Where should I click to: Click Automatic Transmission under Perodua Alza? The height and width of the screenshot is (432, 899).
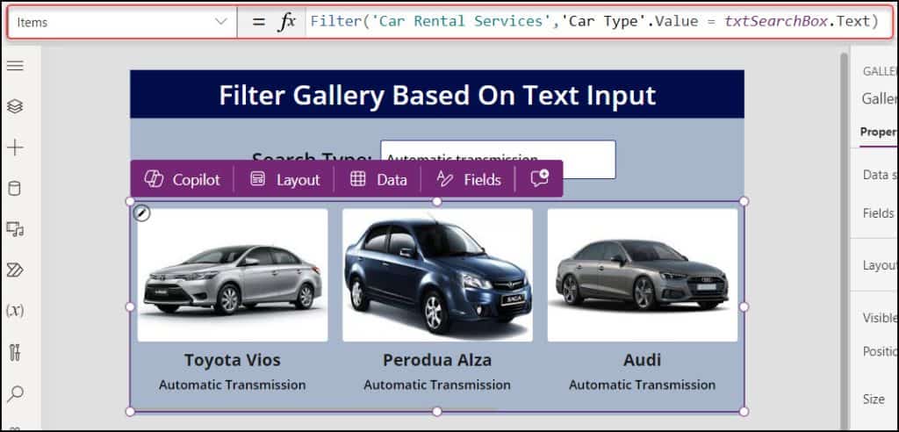(x=437, y=385)
